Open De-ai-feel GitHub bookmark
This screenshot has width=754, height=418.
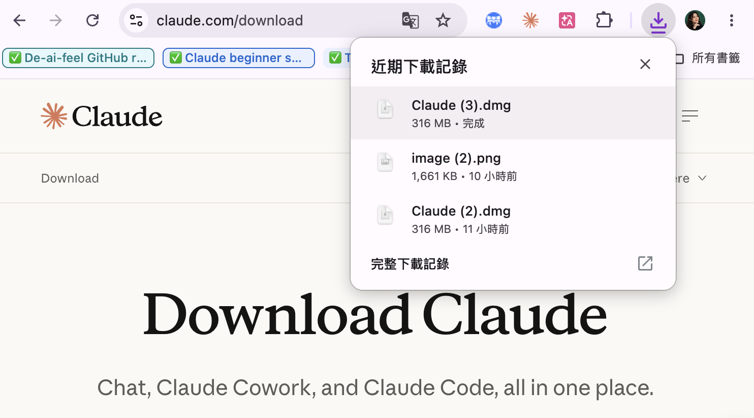tap(78, 58)
